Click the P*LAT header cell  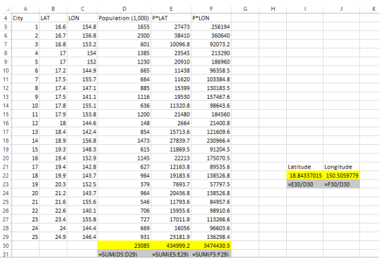pyautogui.click(x=171, y=18)
